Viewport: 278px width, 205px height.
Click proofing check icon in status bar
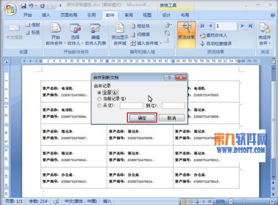click(56, 201)
